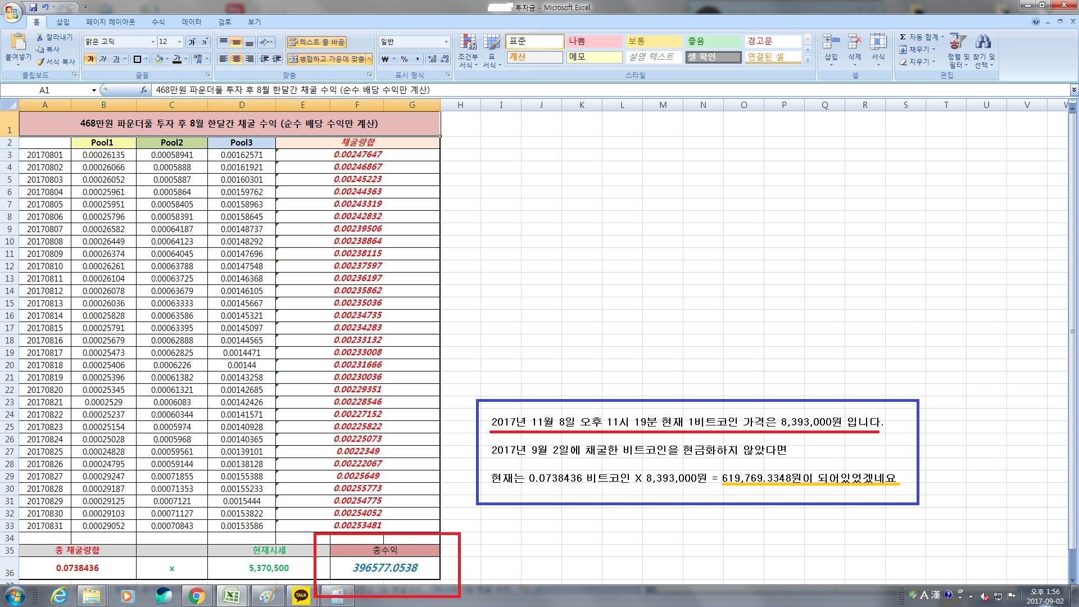The width and height of the screenshot is (1079, 607).
Task: Click the fill color paint bucket icon
Action: (159, 59)
